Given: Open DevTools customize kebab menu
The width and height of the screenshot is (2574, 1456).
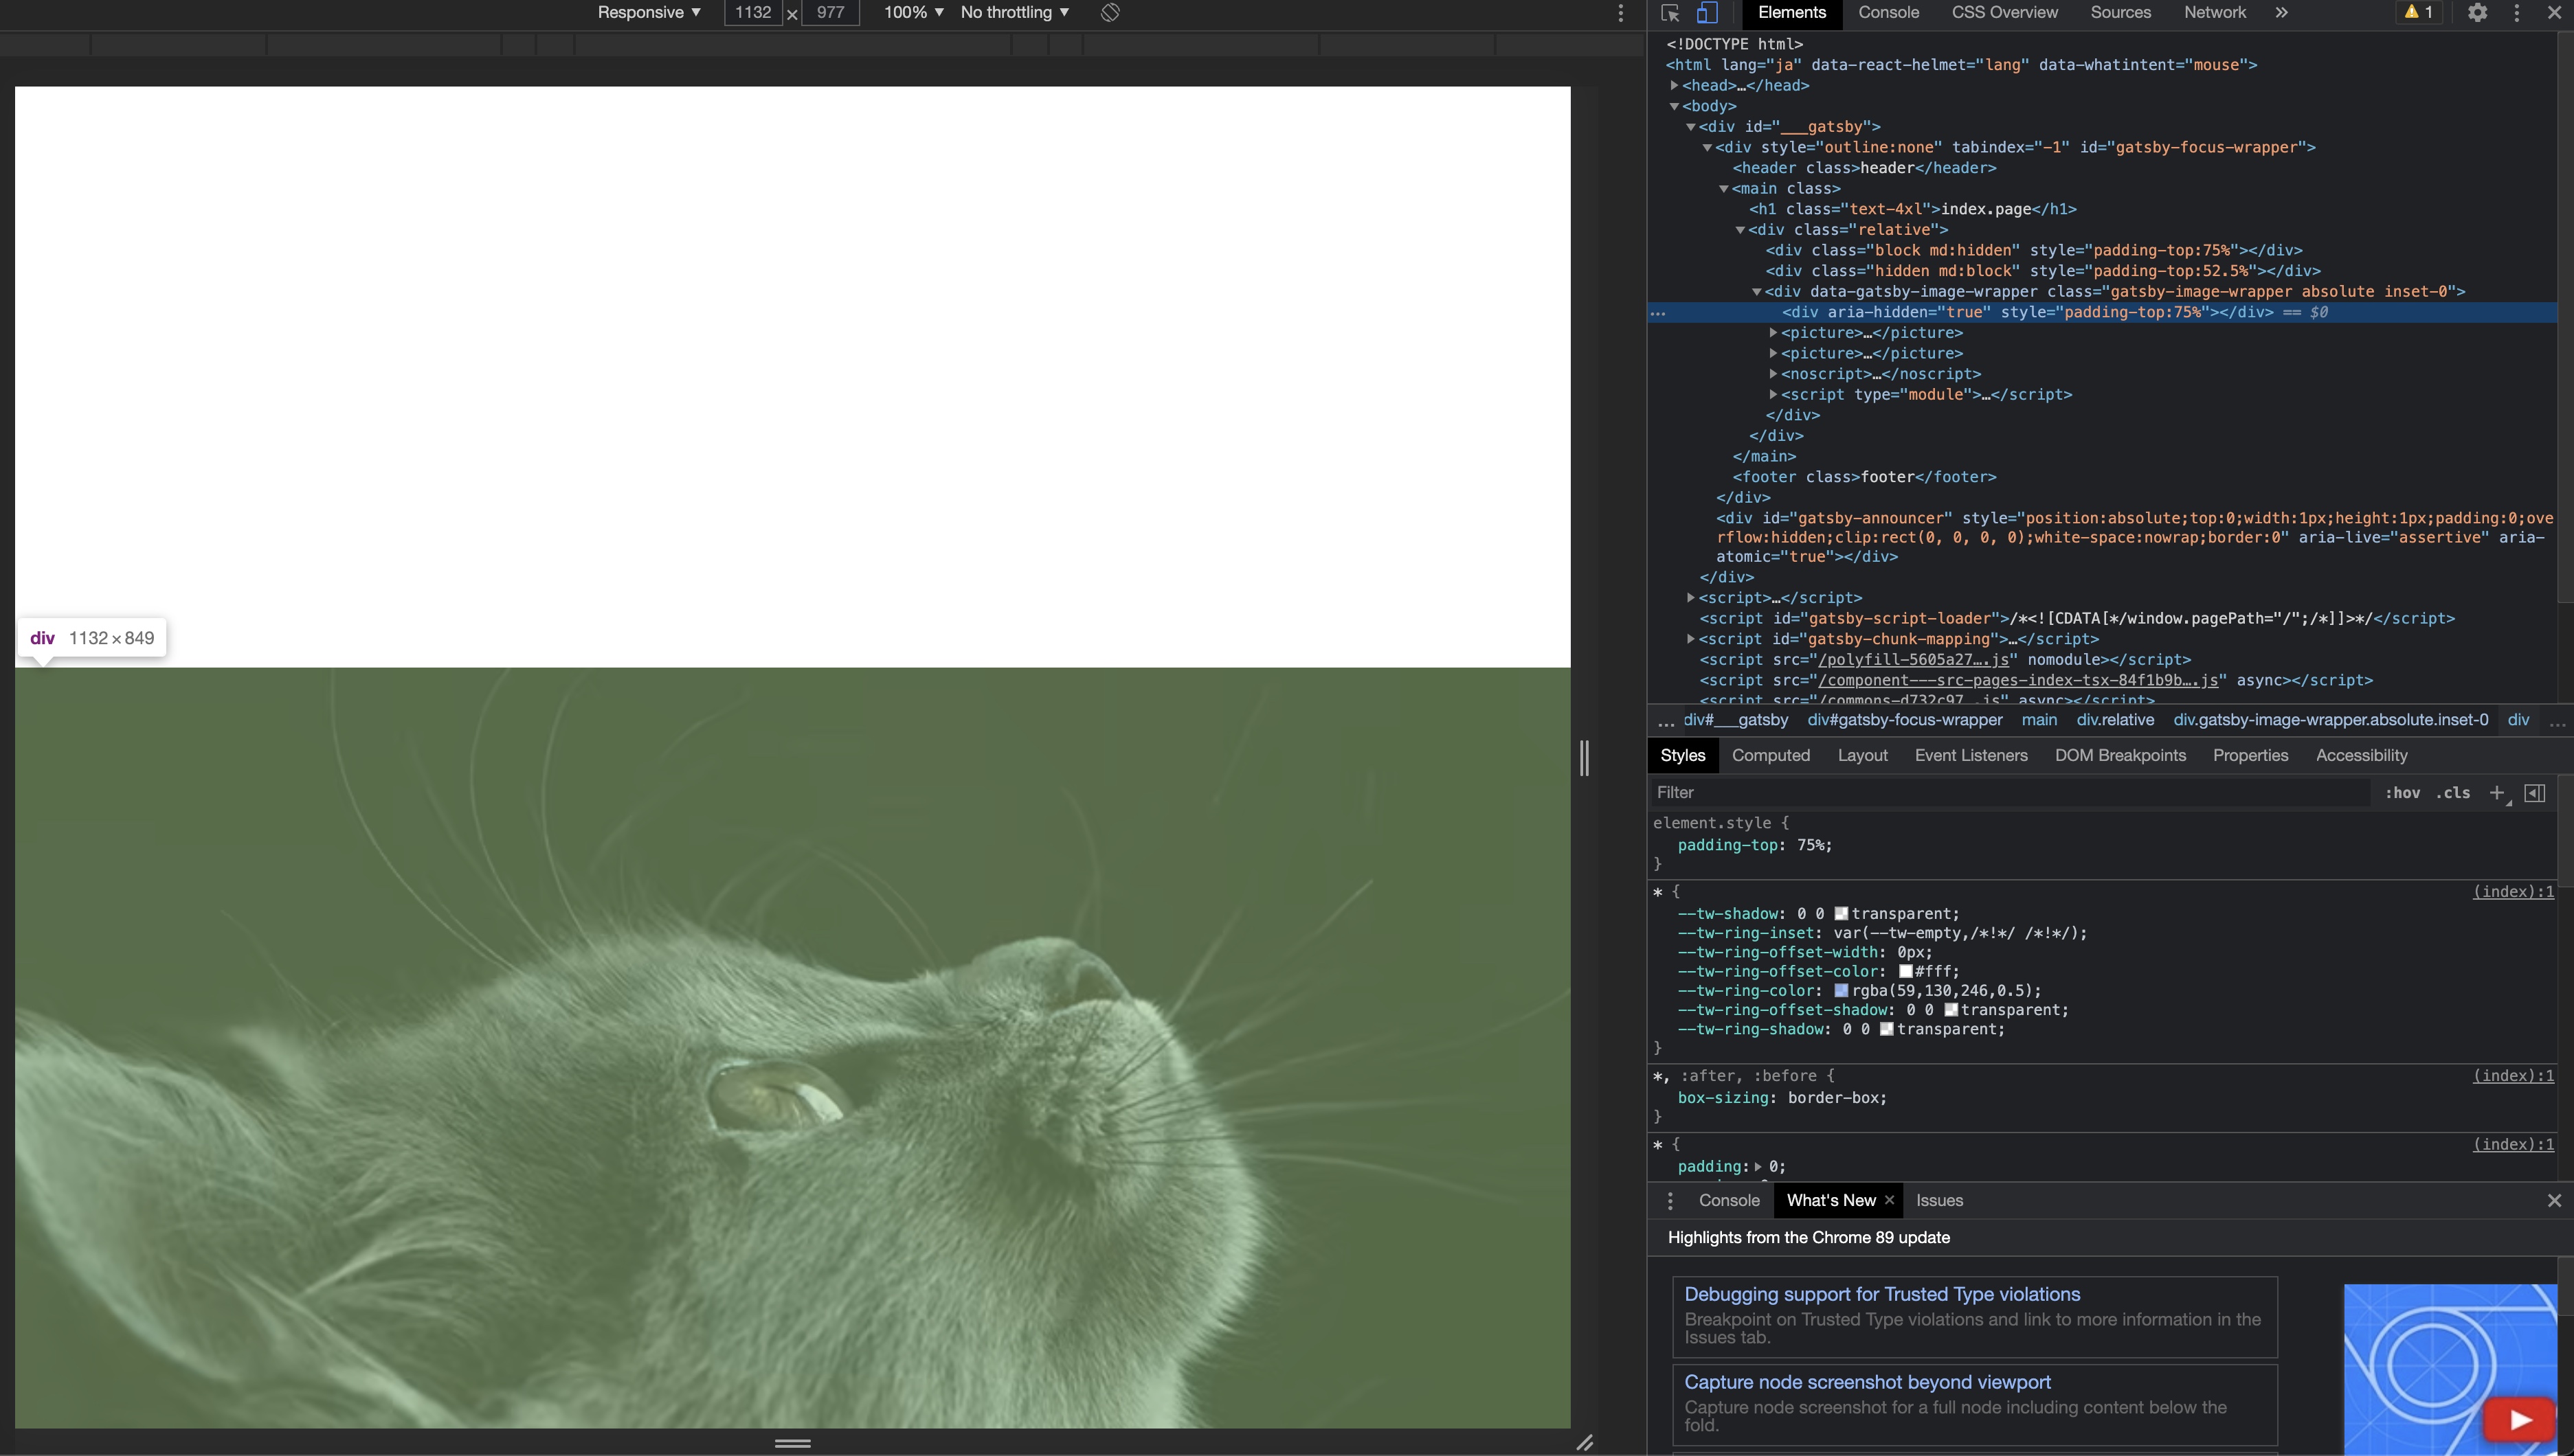Looking at the screenshot, I should point(2517,13).
